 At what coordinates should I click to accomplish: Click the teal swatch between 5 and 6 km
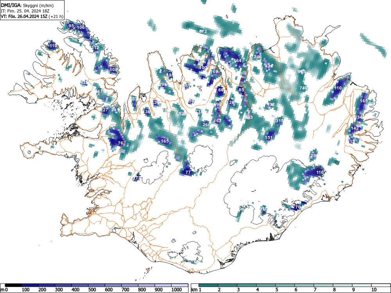(x=285, y=285)
